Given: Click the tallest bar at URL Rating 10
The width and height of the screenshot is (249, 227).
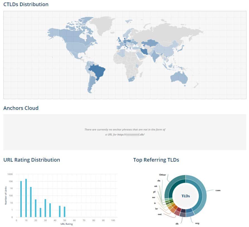Looking at the screenshot, I should click(26, 198).
